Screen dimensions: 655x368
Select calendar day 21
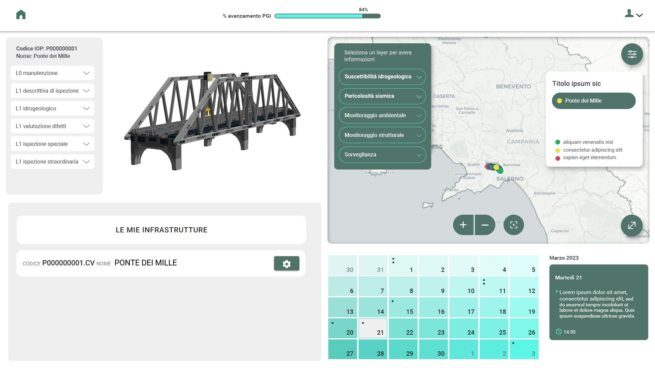(x=373, y=328)
